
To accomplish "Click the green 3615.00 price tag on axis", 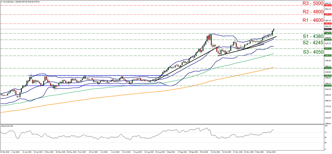I will pos(327,68).
